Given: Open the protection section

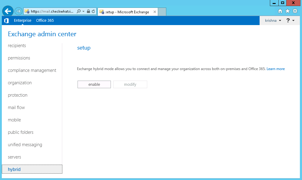Looking at the screenshot, I should click(x=18, y=95).
